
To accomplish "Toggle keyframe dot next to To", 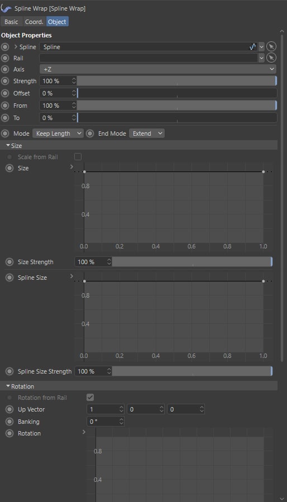I will 5,118.
